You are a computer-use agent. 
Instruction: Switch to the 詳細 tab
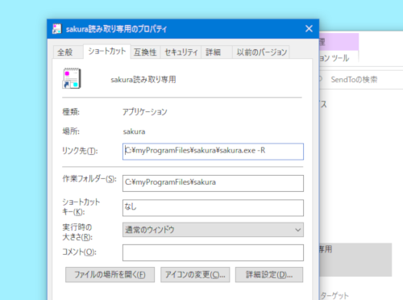(217, 52)
